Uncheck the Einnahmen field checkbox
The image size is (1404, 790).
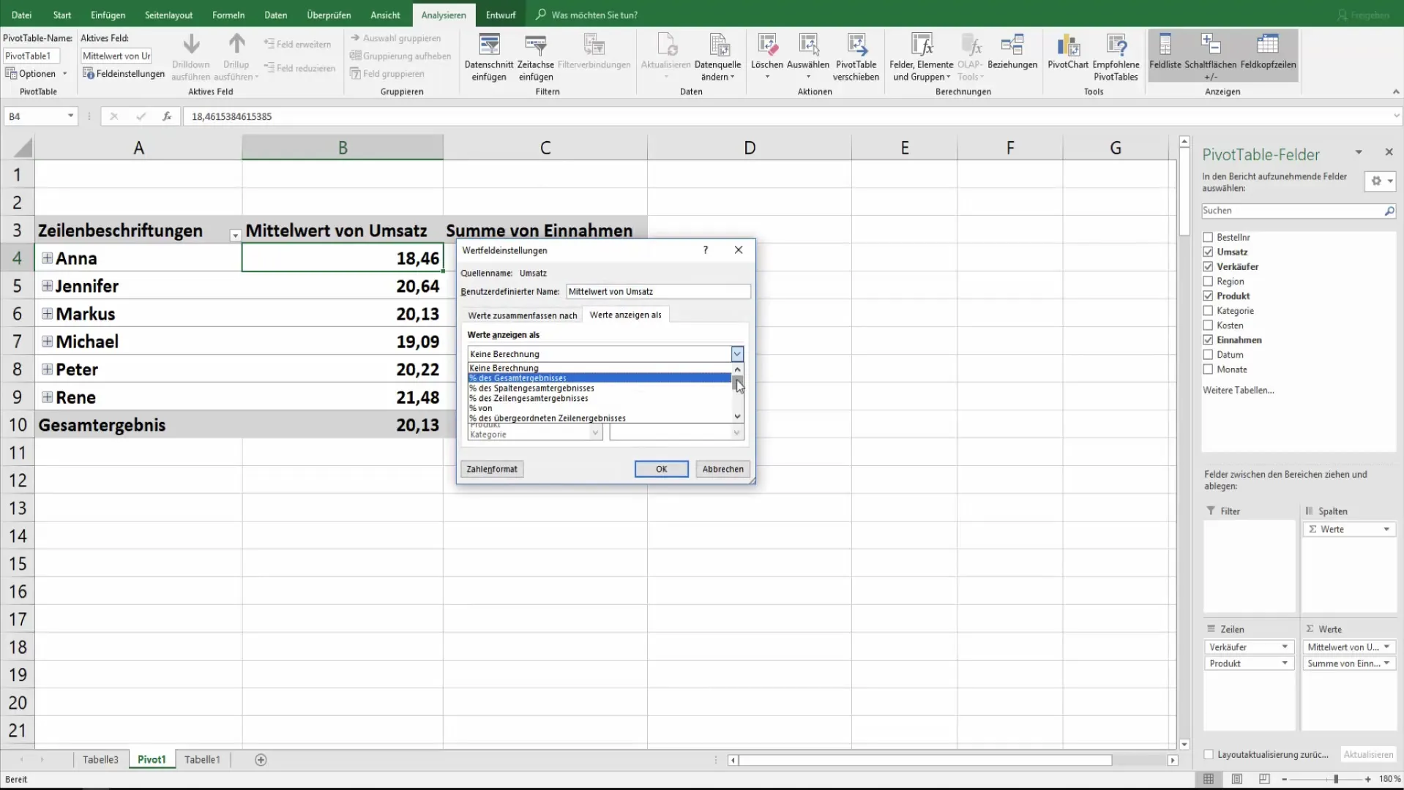(x=1208, y=340)
